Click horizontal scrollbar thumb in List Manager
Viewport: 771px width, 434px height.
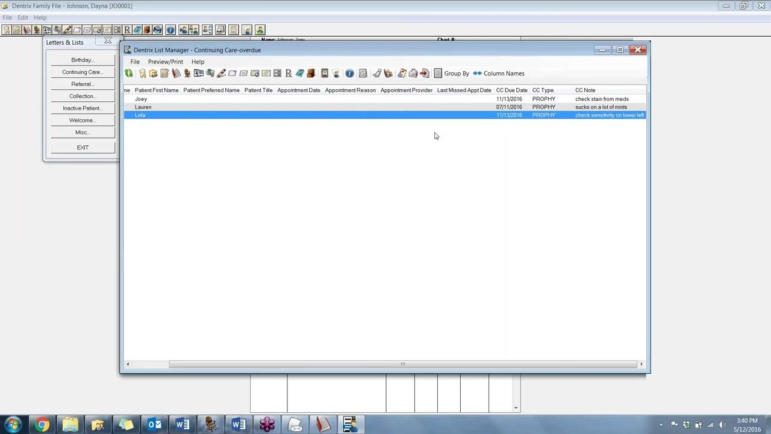(403, 364)
